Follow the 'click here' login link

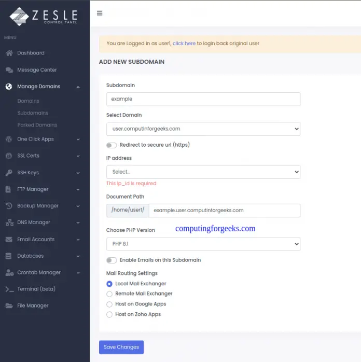(x=184, y=44)
